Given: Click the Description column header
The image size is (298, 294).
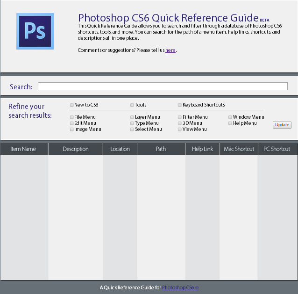Looking at the screenshot, I should 76,149.
